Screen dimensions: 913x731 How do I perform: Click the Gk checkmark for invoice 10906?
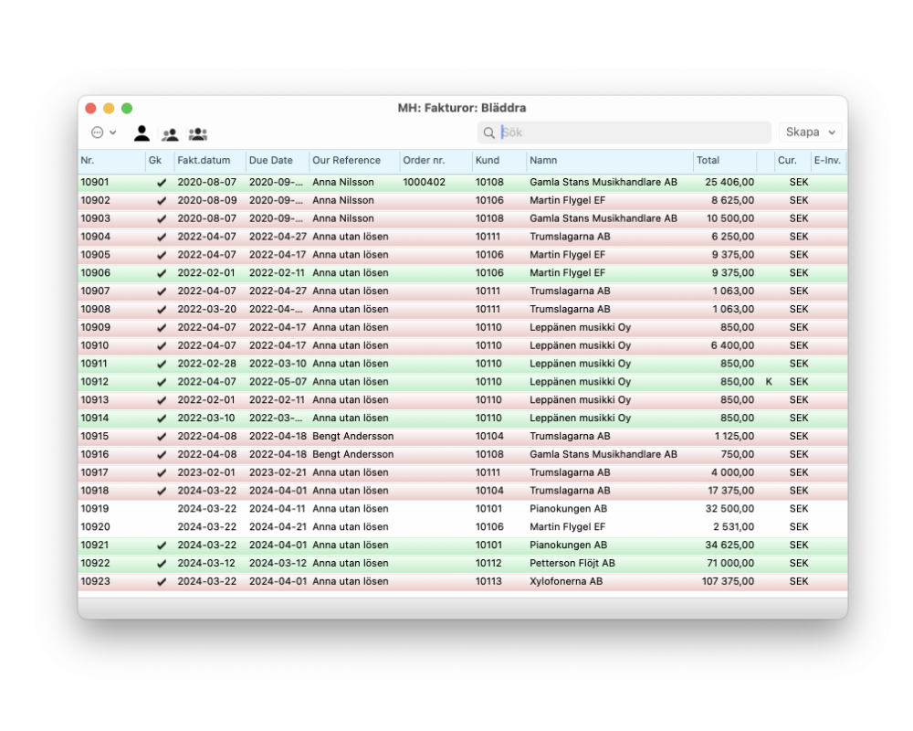point(162,273)
